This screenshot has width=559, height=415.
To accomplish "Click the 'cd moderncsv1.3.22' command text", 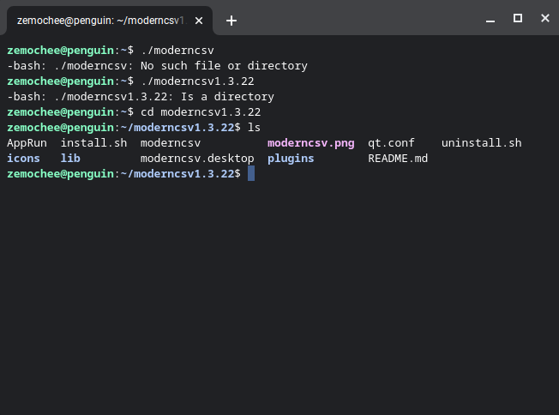I will click(201, 112).
